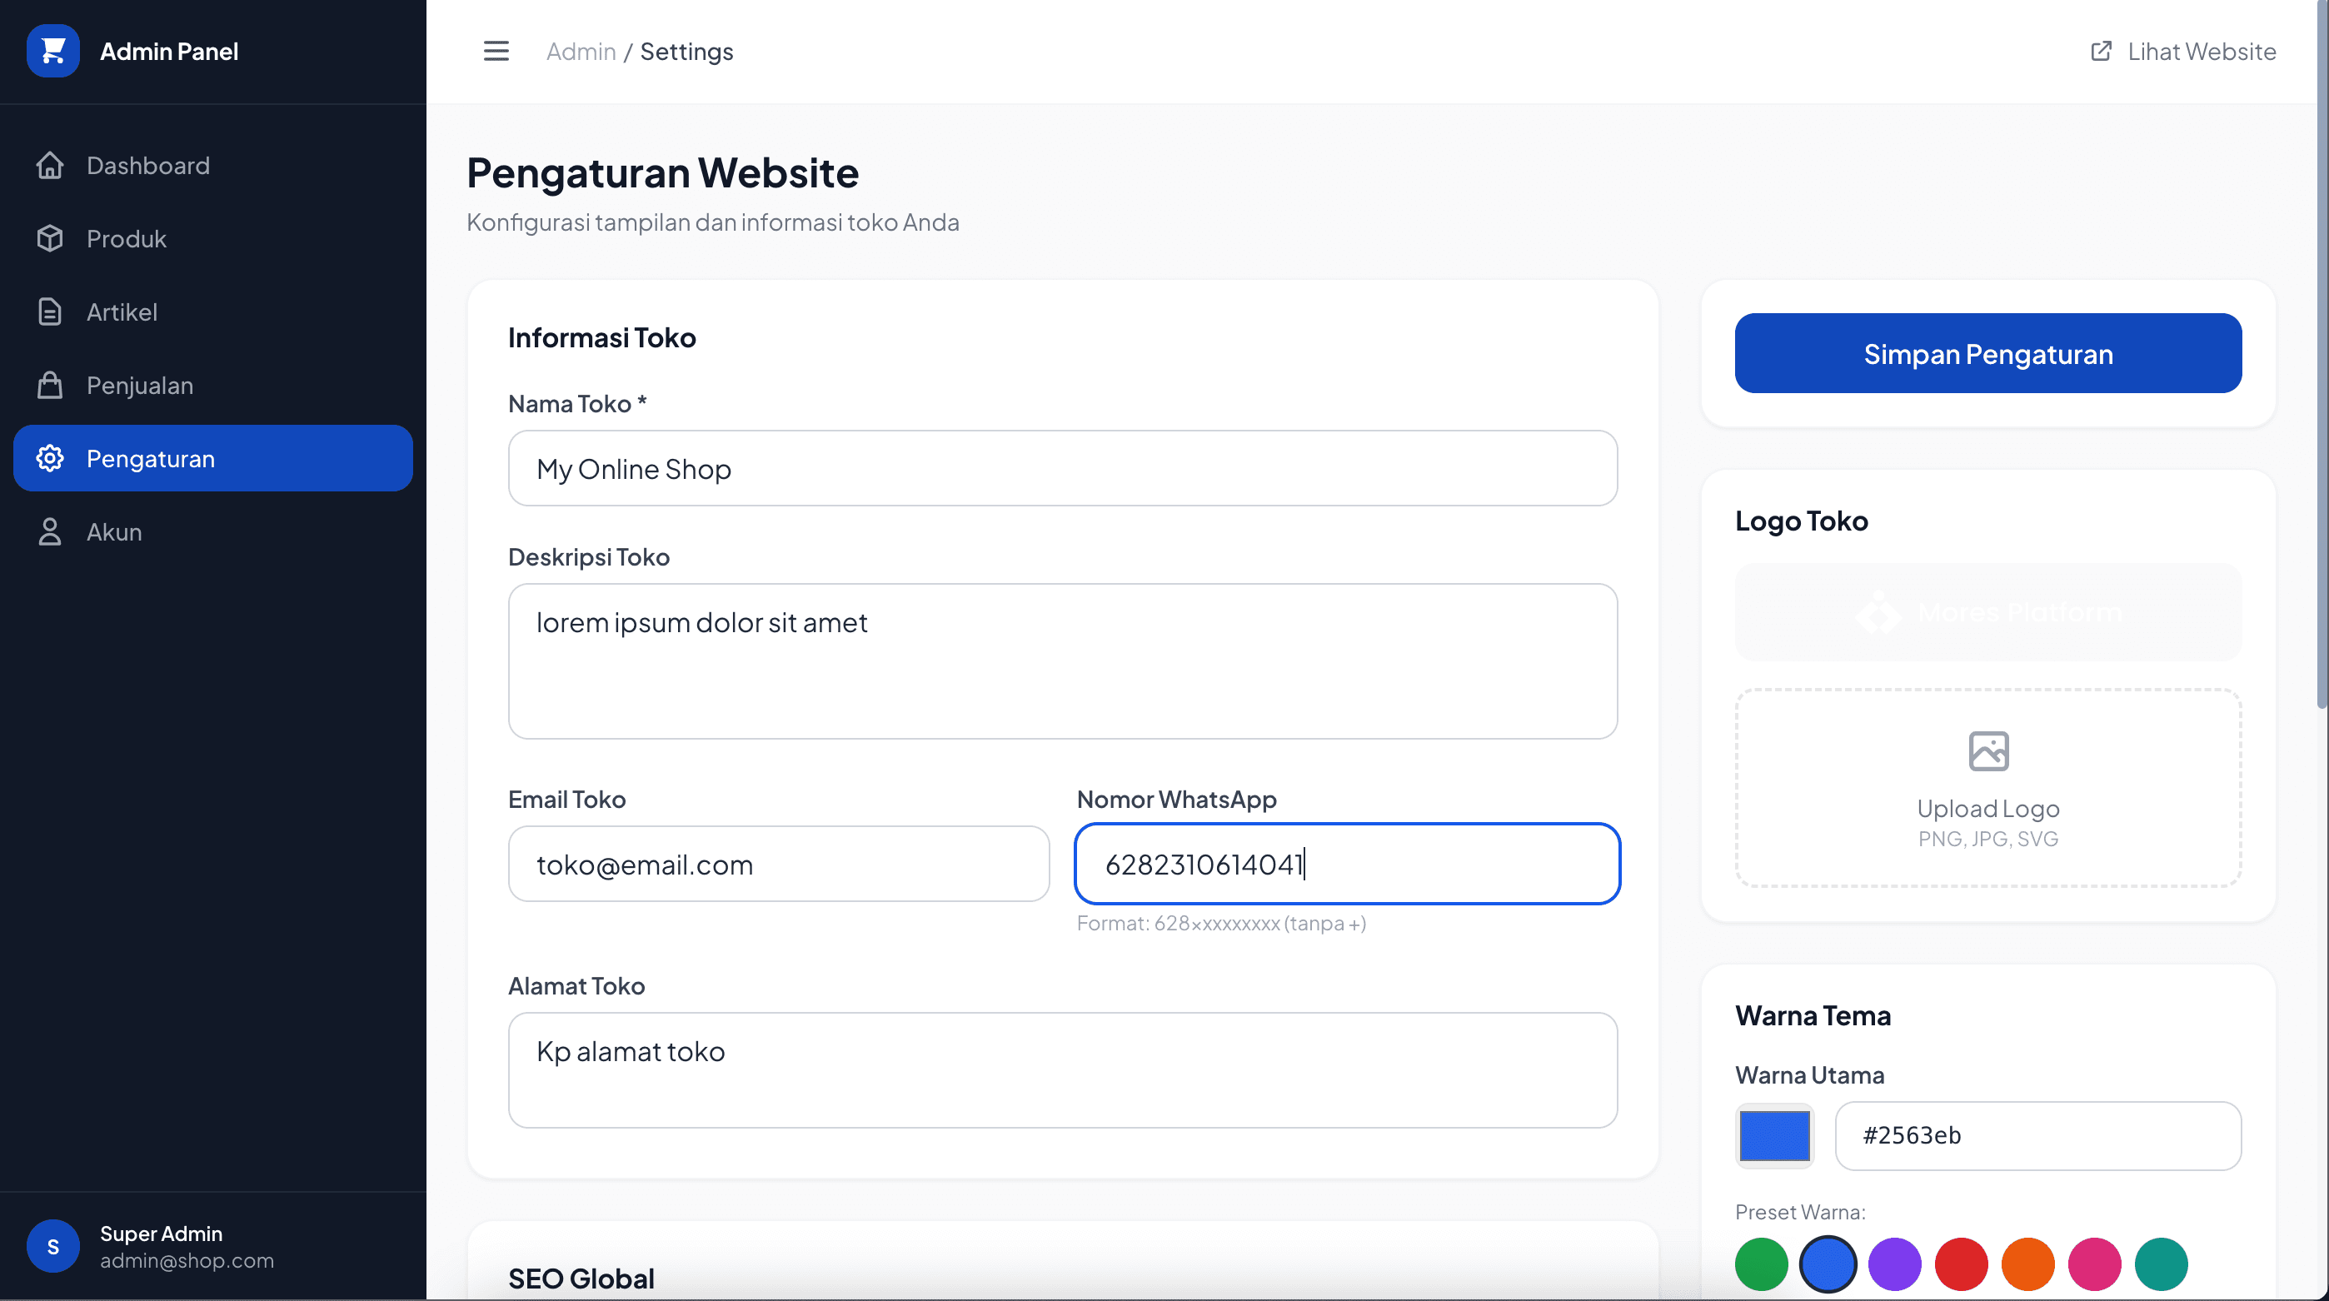Toggle the hamburger sidebar menu
Image resolution: width=2329 pixels, height=1301 pixels.
pos(496,52)
